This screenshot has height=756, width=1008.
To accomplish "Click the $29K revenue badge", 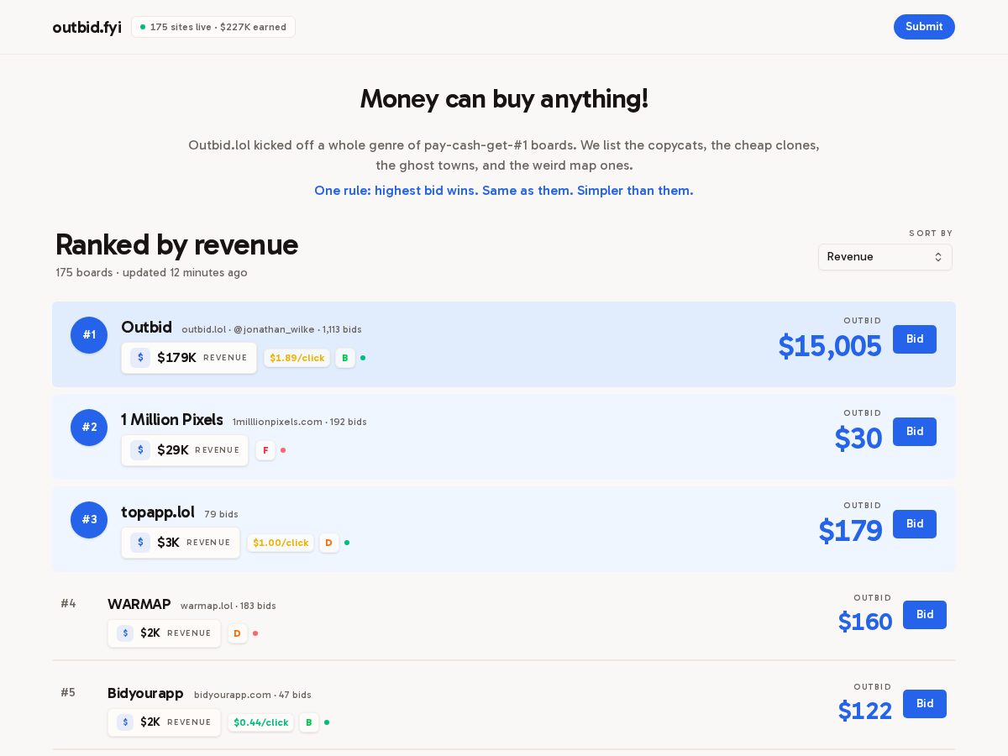I will (185, 450).
